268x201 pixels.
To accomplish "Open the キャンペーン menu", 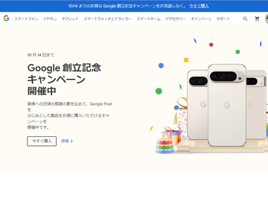I will 201,19.
